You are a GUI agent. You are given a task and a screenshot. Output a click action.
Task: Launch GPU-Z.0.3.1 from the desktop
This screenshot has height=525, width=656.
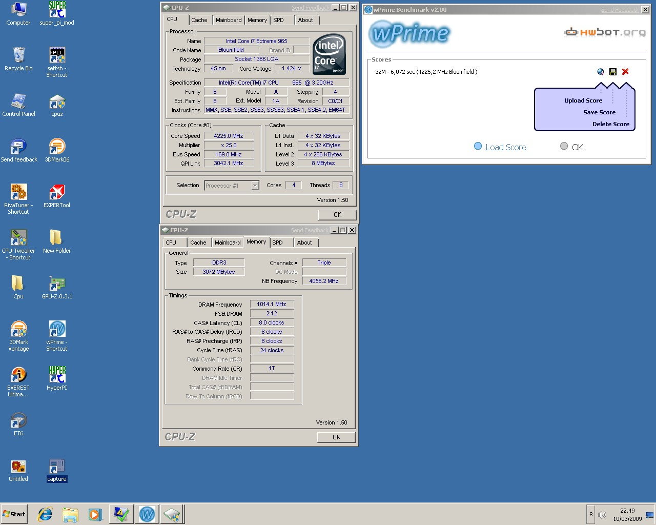click(57, 288)
